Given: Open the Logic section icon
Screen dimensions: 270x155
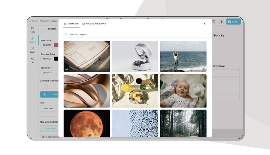Looking at the screenshot, I should (x=32, y=50).
